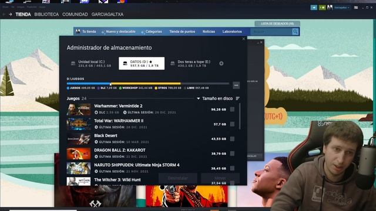The width and height of the screenshot is (376, 211).
Task: Open Noticias in the store nav
Action: click(x=209, y=32)
